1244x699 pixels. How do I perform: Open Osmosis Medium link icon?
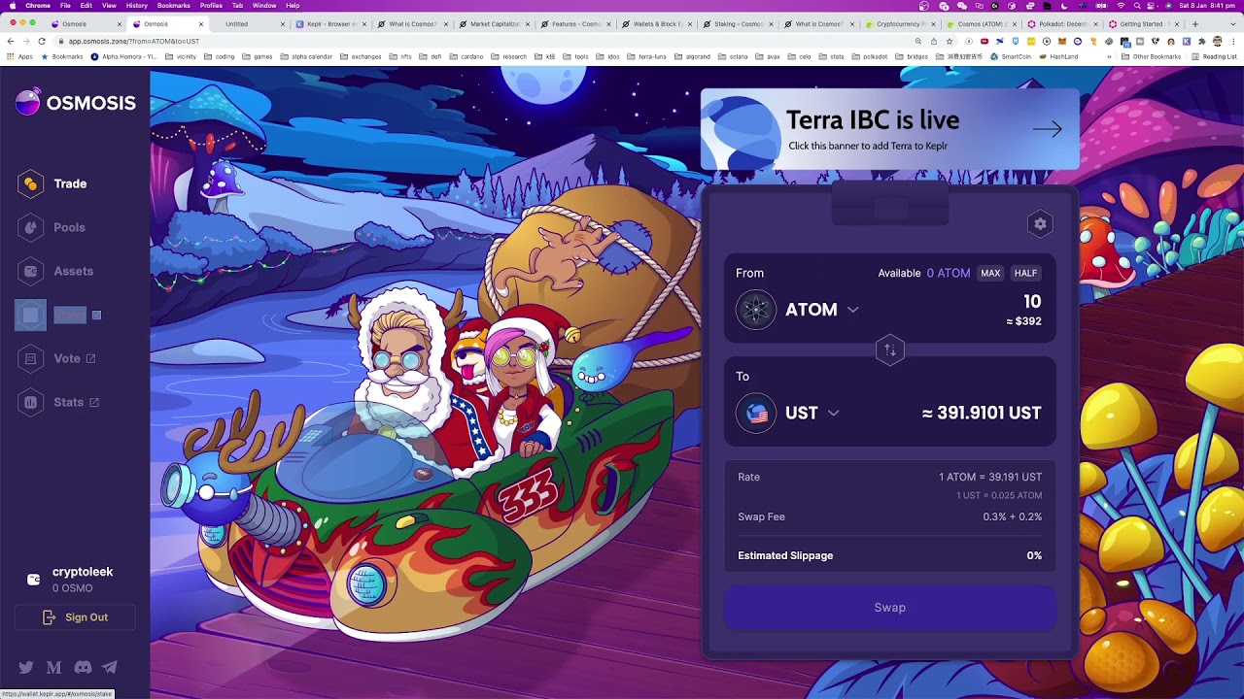tap(54, 667)
